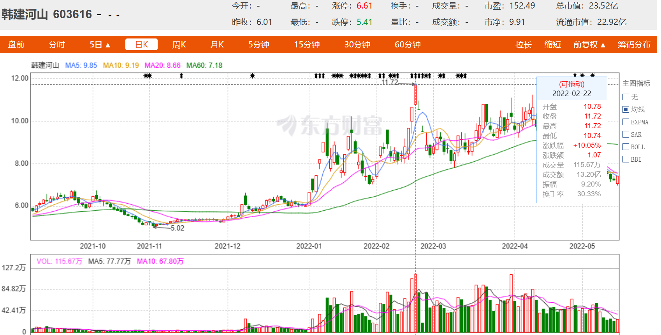Switch to 月K chart
Image resolution: width=661 pixels, height=335 pixels.
pos(217,45)
